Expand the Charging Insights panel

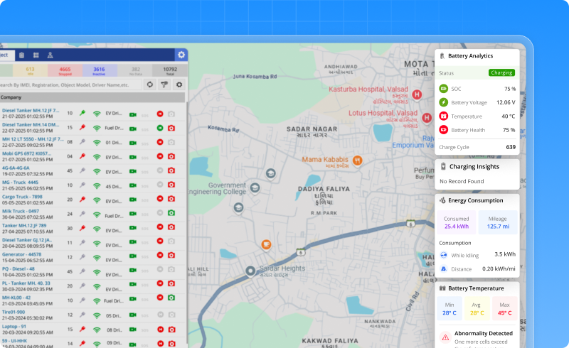pyautogui.click(x=473, y=166)
